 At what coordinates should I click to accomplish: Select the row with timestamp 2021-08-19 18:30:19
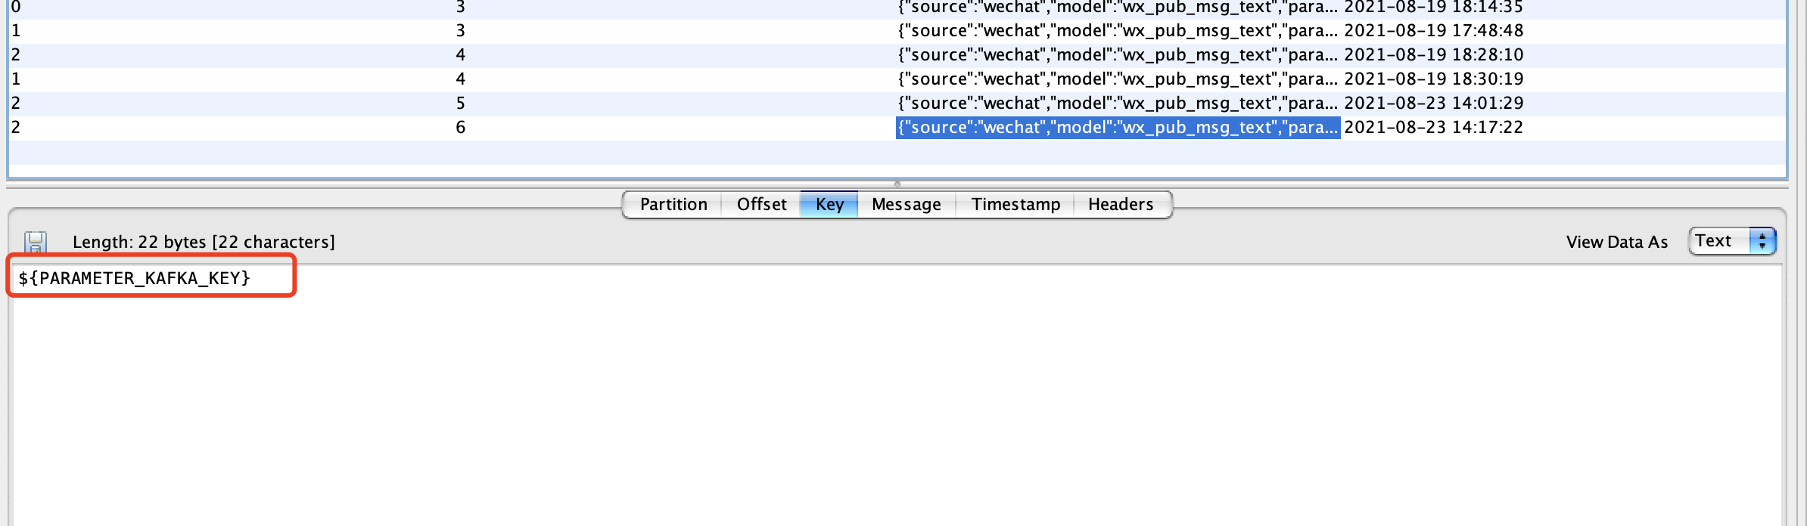point(897,79)
